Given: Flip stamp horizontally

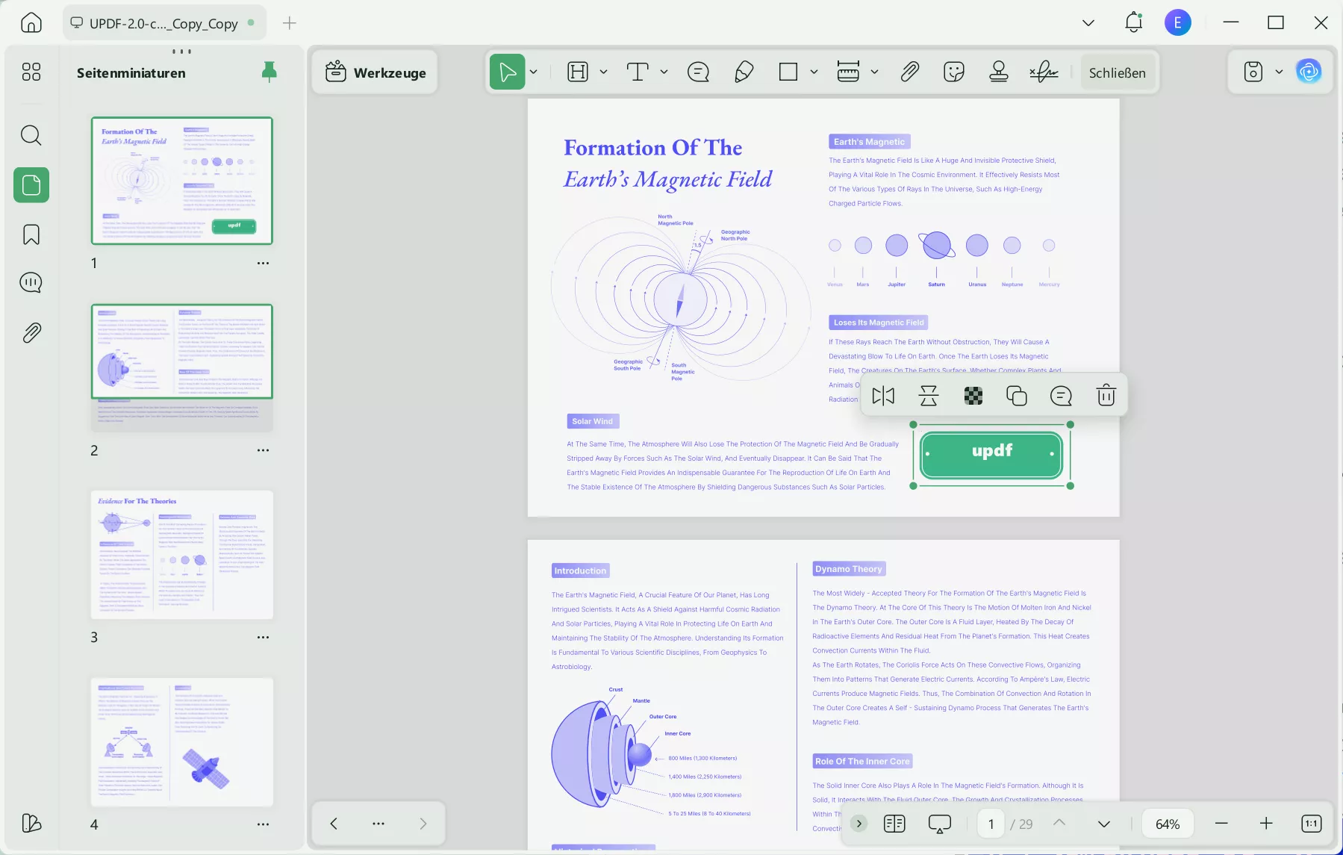Looking at the screenshot, I should pos(883,396).
